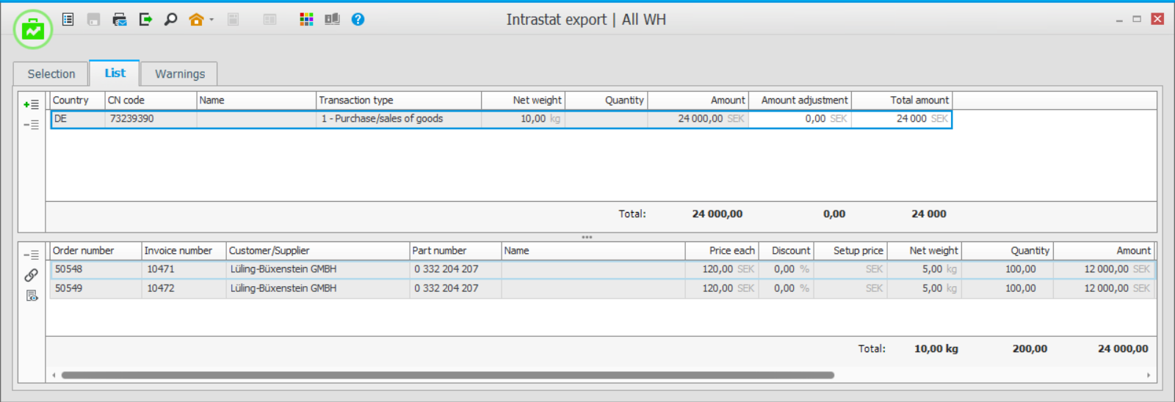Image resolution: width=1175 pixels, height=402 pixels.
Task: Expand the dropdown arrow next to home
Action: [211, 20]
